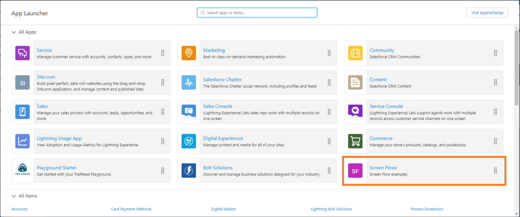Open the Sales Console link
This screenshot has height=217, width=520.
[x=218, y=106]
